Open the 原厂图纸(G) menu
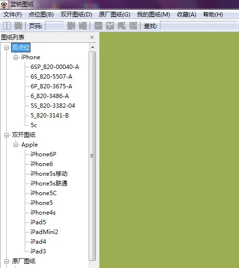This screenshot has height=268, width=239. (x=114, y=15)
